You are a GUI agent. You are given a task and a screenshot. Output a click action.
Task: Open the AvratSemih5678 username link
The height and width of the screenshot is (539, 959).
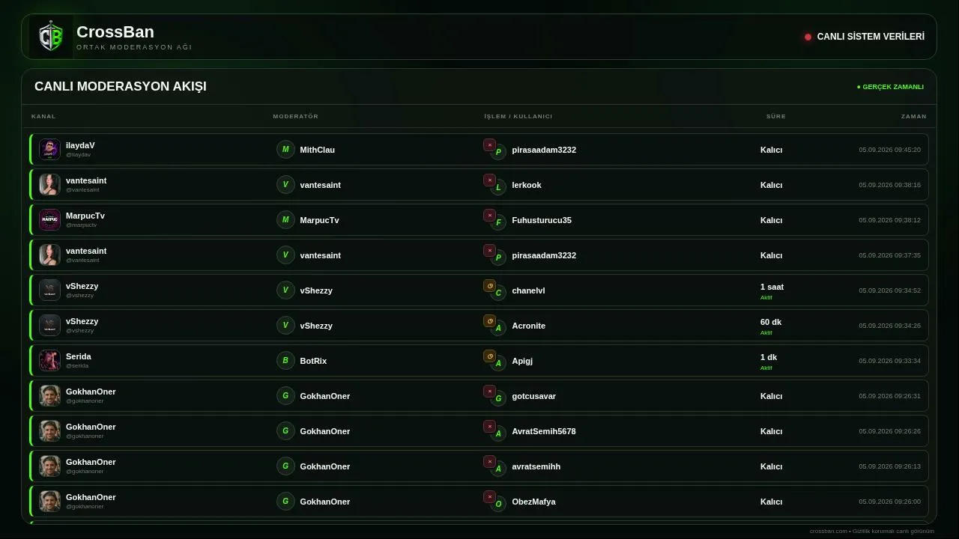coord(544,431)
